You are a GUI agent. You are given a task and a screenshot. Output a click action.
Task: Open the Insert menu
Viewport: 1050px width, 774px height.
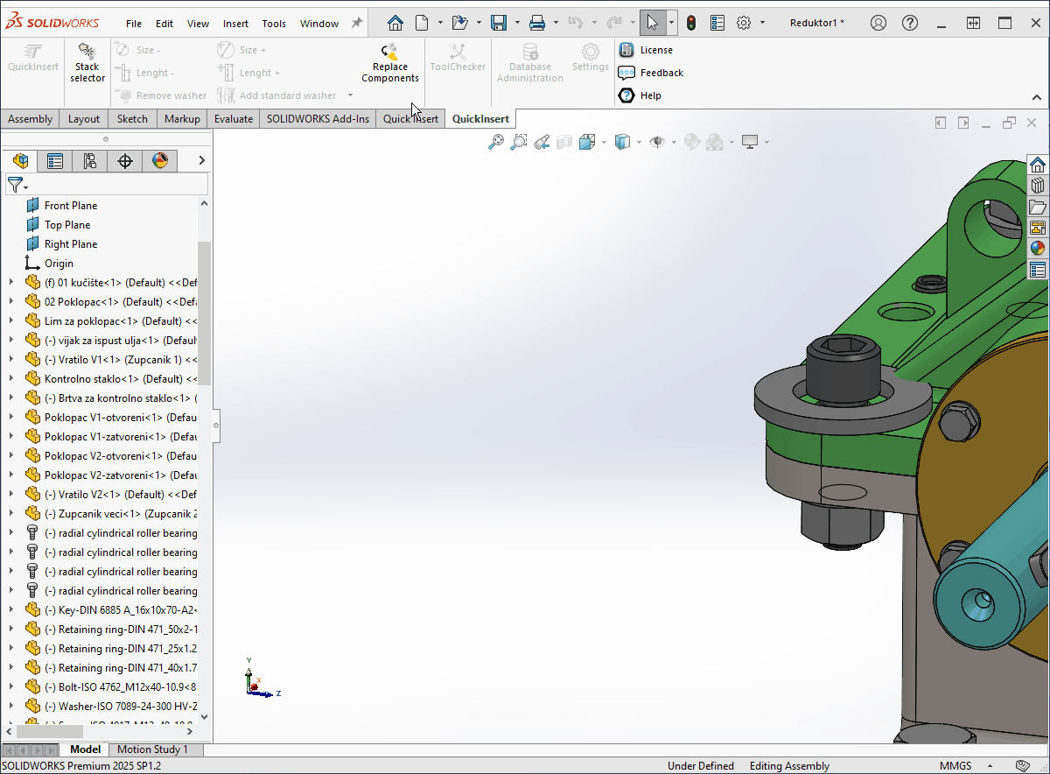(x=235, y=24)
